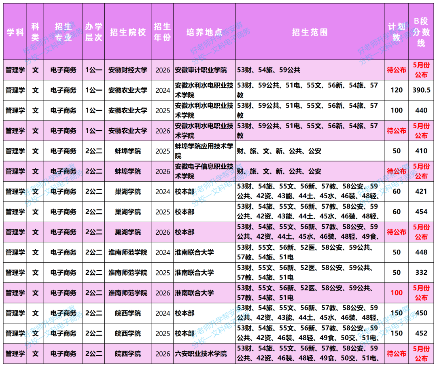Click the score cell 410
This screenshot has width=437, height=367.
point(421,151)
